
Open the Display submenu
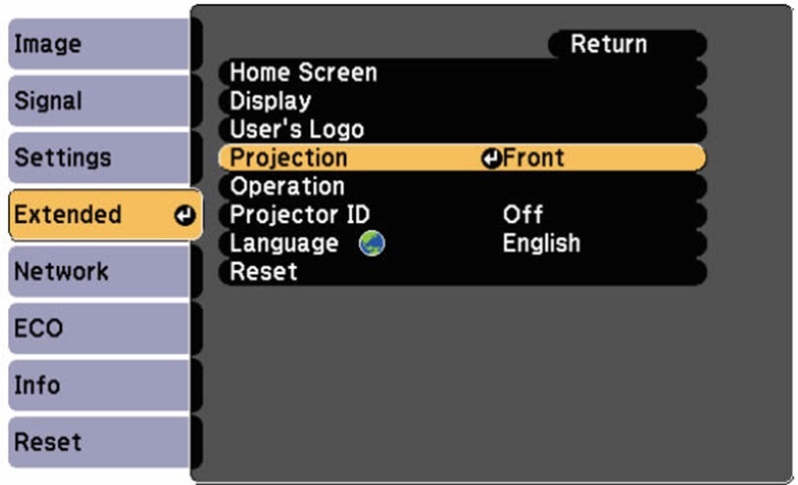tap(463, 101)
